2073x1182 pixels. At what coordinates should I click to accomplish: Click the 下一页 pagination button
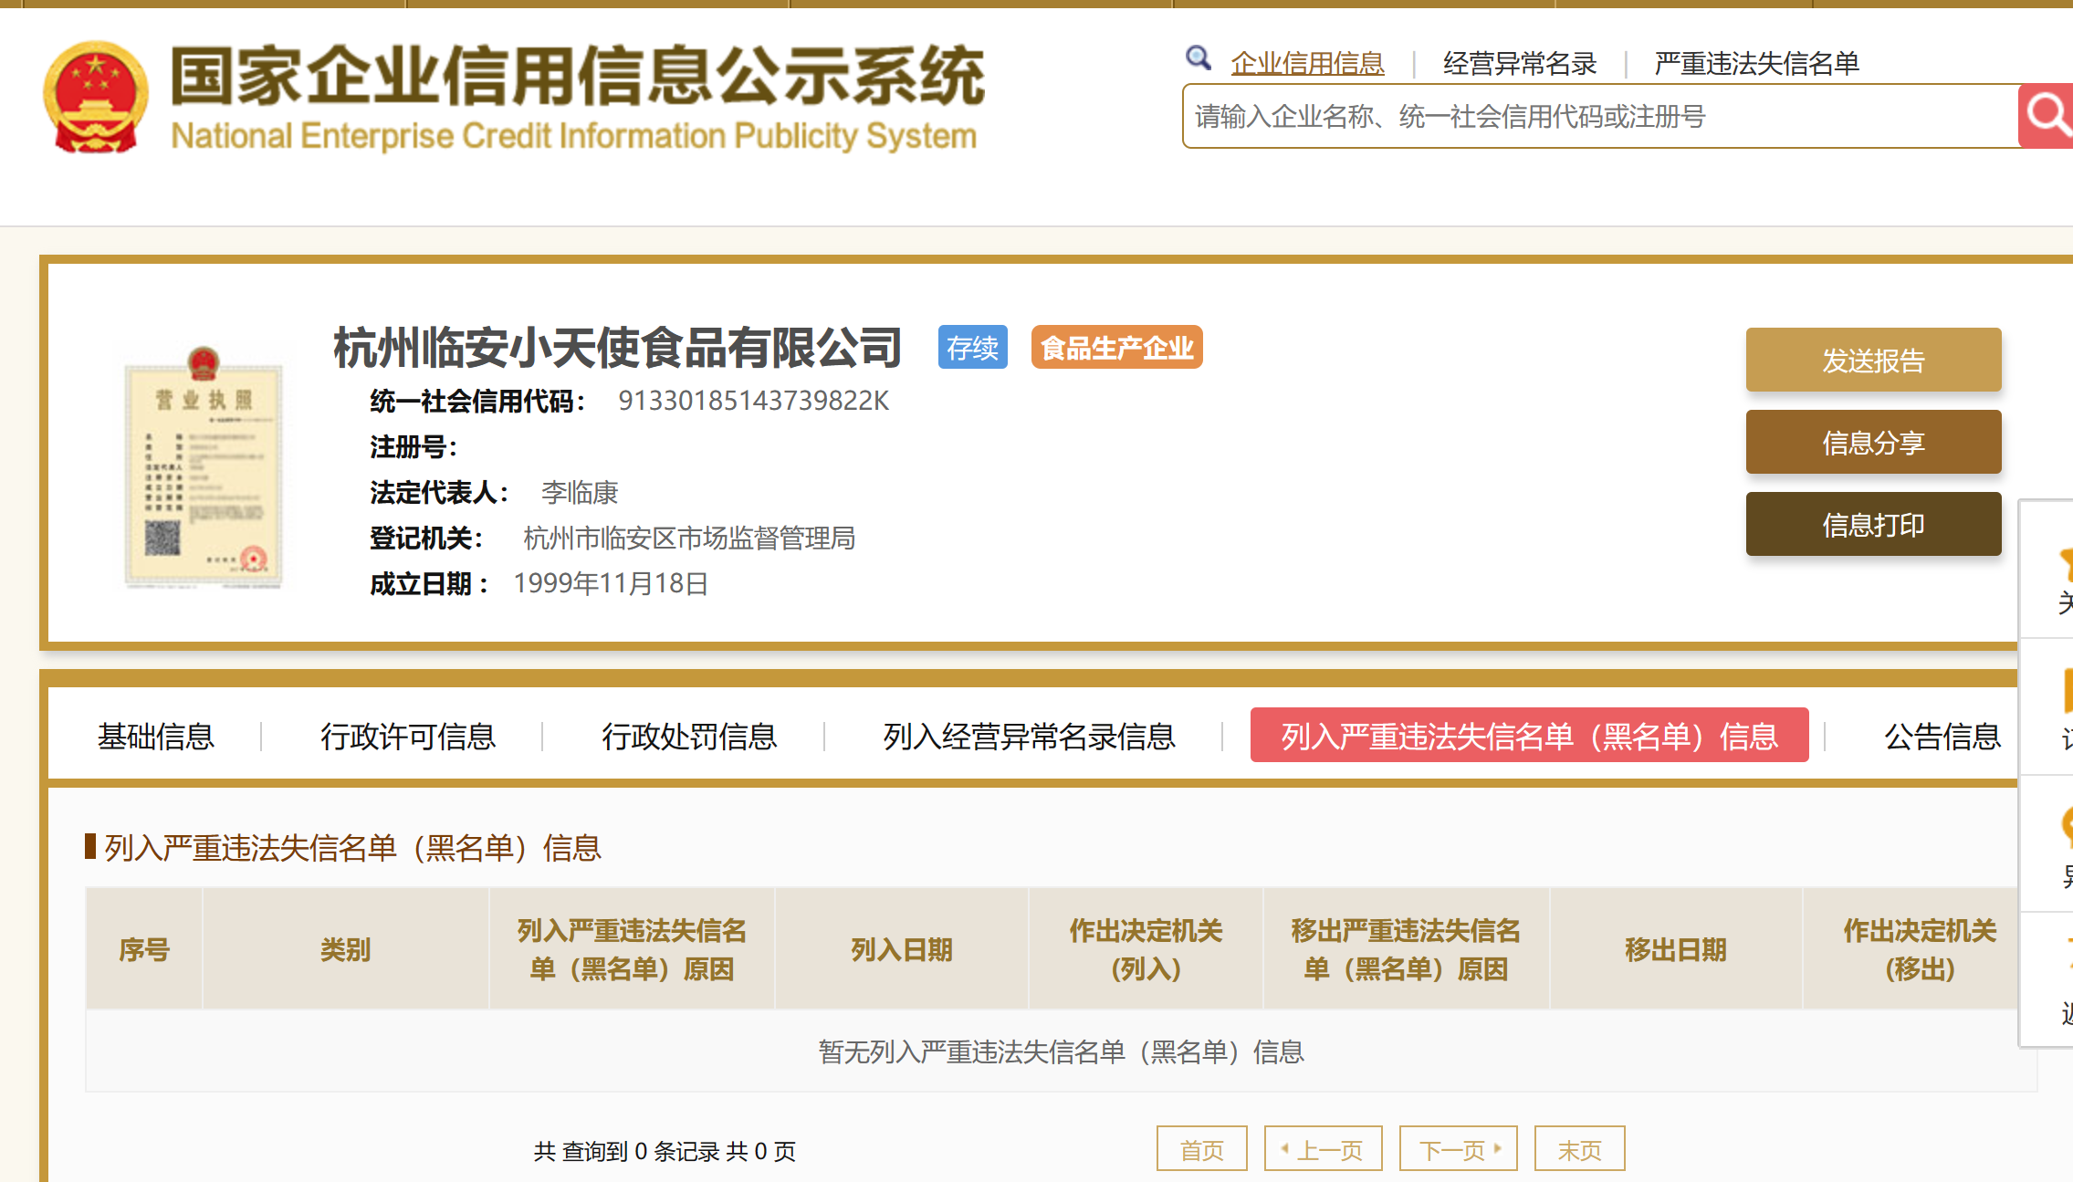(1458, 1149)
